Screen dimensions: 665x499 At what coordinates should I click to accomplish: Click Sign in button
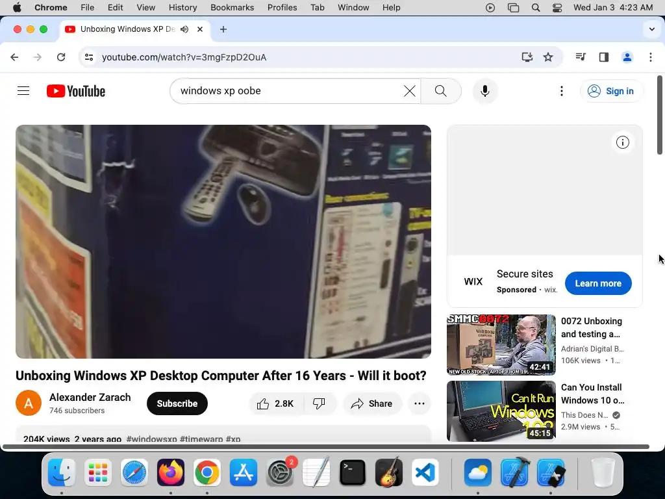611,91
